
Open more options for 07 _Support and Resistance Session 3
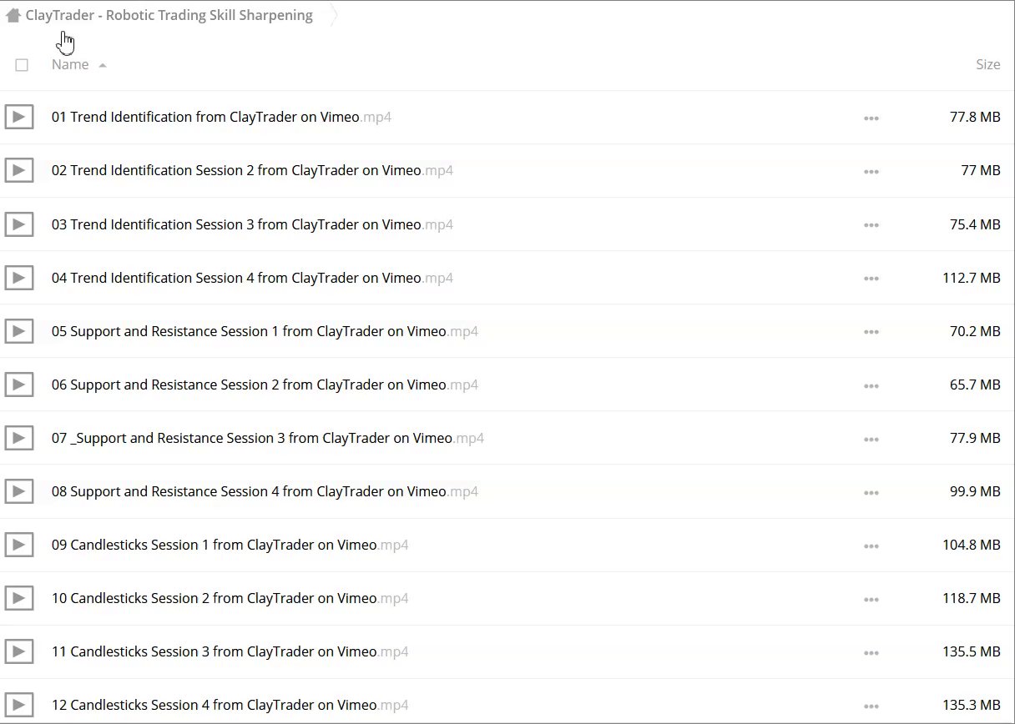click(x=871, y=439)
